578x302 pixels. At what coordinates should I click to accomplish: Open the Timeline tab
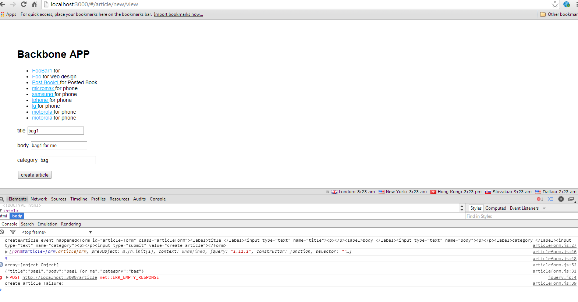pyautogui.click(x=79, y=199)
